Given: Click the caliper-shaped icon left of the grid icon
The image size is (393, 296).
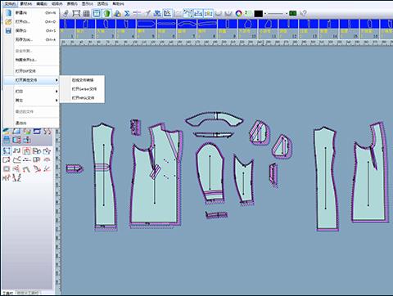Looking at the screenshot, I should pyautogui.click(x=76, y=13).
